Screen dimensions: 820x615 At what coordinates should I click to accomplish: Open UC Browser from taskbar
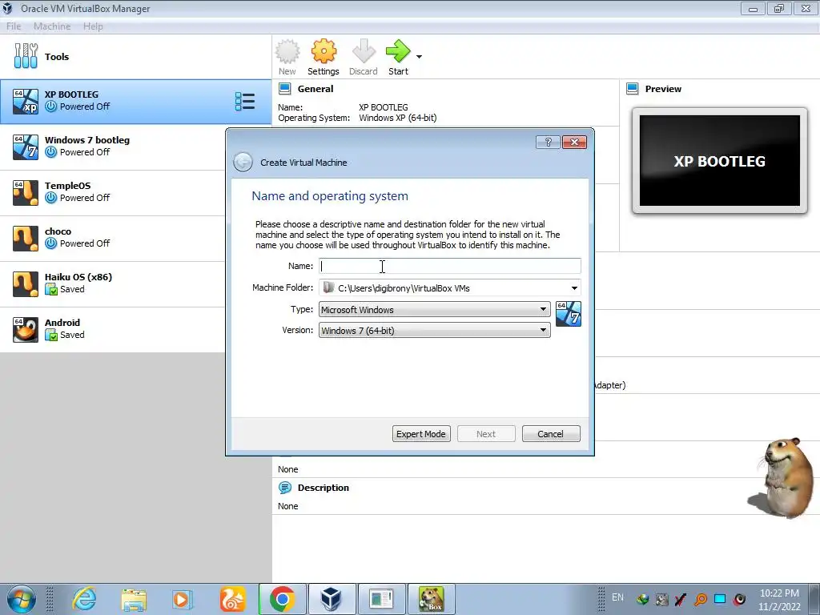pos(232,599)
